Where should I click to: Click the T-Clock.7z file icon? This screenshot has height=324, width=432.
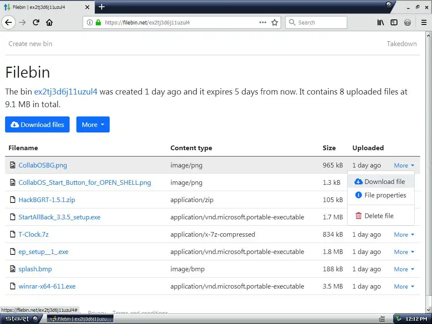(12, 234)
